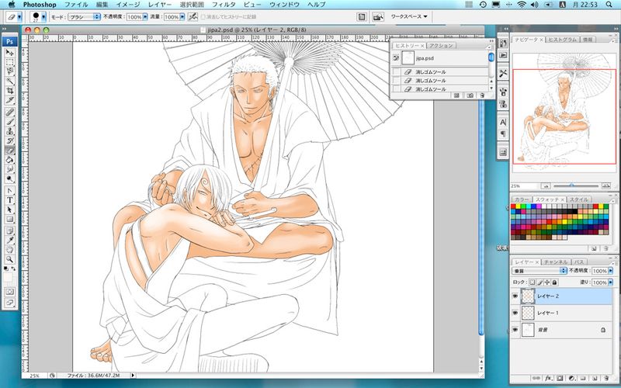Select the Rectangle shape tool

9,219
